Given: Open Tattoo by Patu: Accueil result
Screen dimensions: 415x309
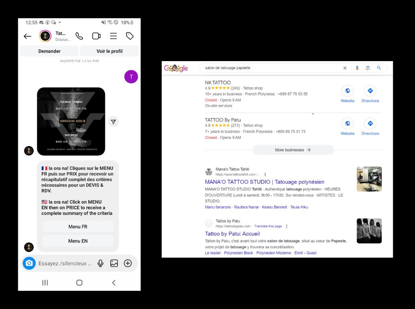Looking at the screenshot, I should [x=232, y=234].
